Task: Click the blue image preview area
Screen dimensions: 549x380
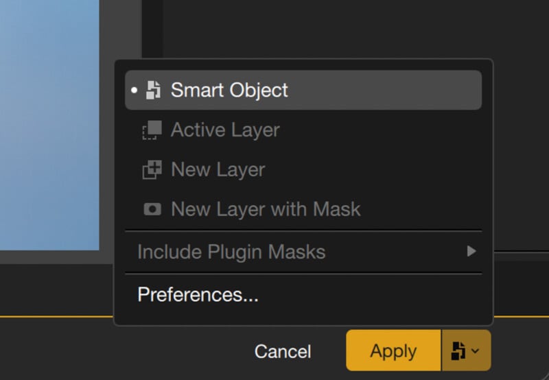Action: point(48,123)
